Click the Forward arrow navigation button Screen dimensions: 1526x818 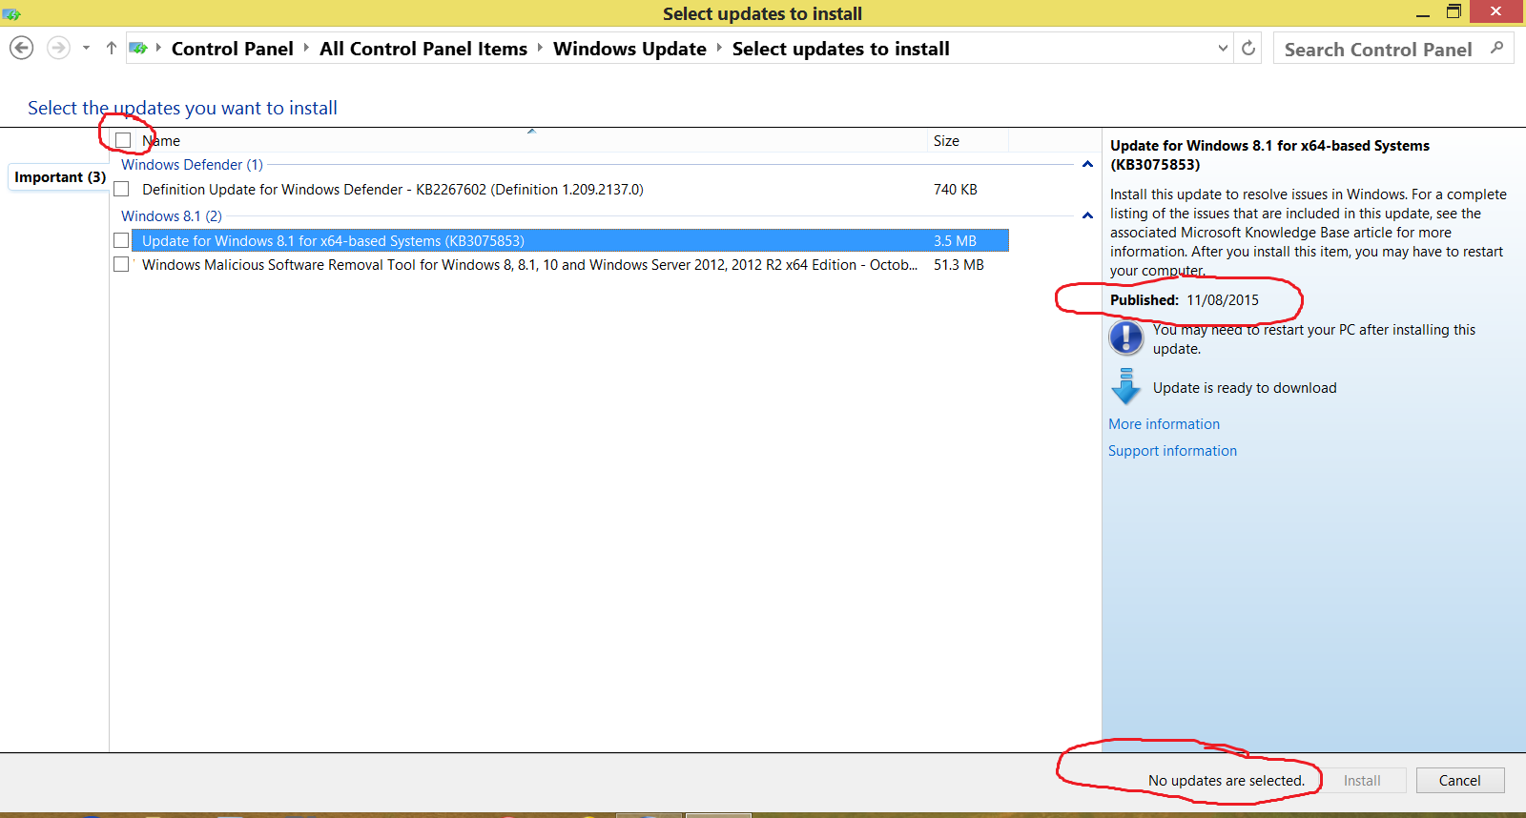tap(58, 48)
